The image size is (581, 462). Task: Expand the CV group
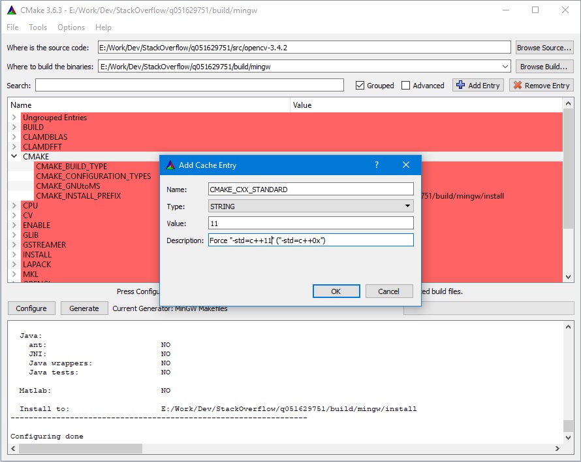[14, 216]
